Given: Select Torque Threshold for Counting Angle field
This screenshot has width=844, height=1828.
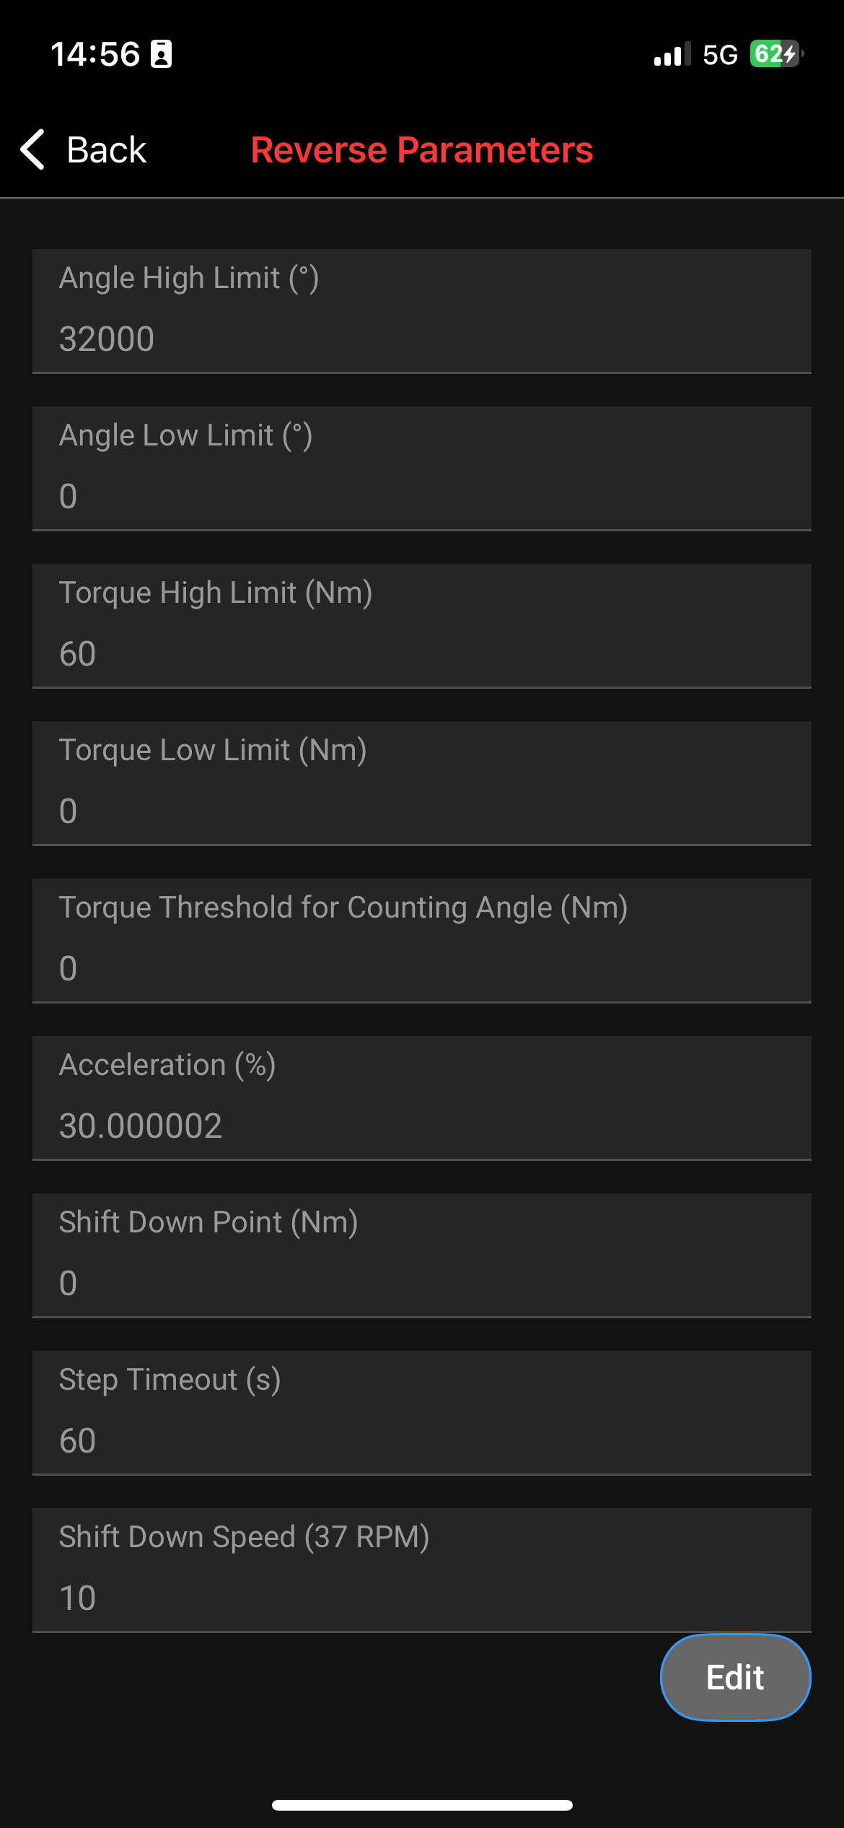Looking at the screenshot, I should tap(421, 941).
